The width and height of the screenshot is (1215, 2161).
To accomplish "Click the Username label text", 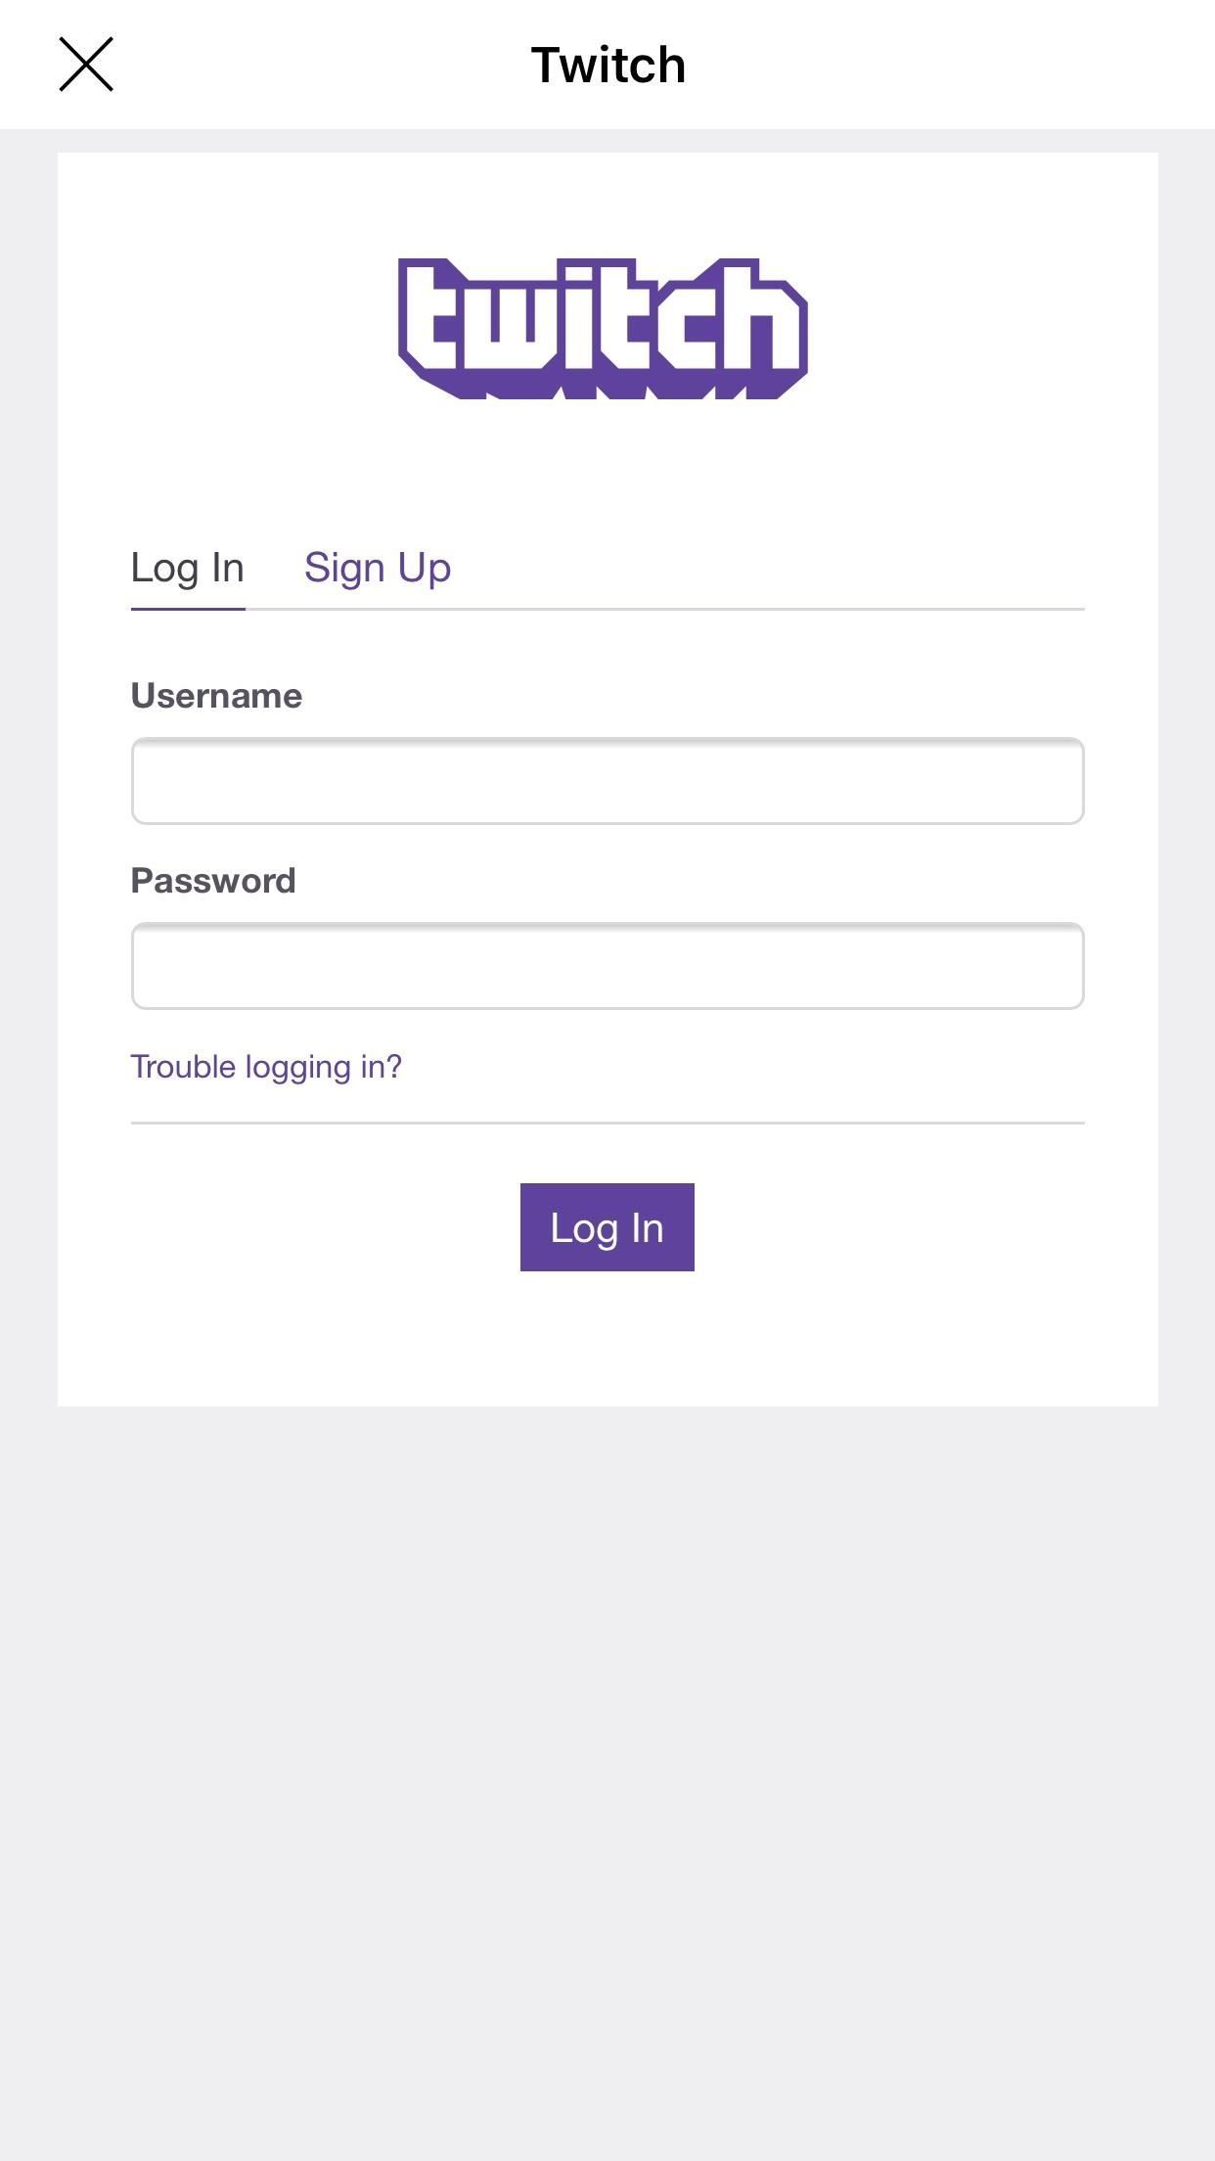I will pyautogui.click(x=216, y=695).
